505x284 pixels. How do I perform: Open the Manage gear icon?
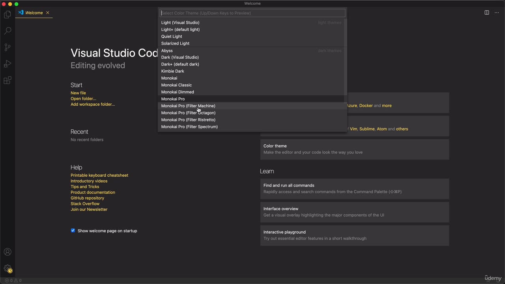point(7,269)
